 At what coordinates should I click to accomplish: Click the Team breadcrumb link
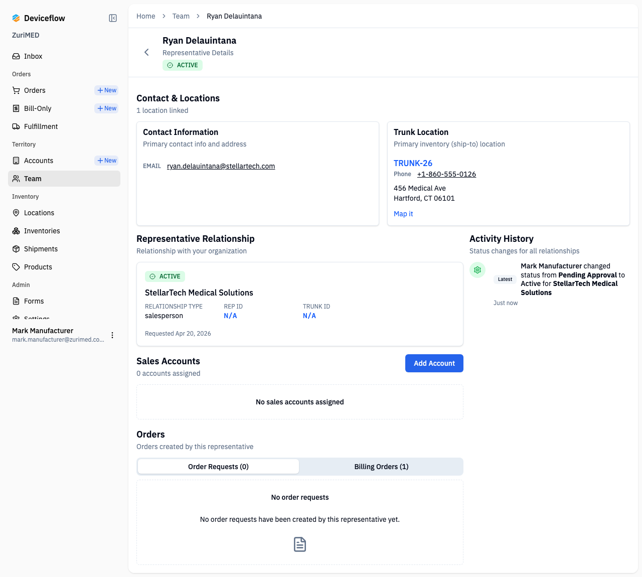(x=181, y=16)
